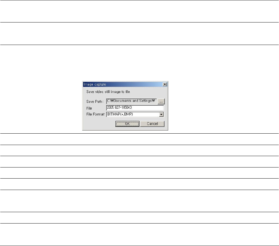Click the Save Path label
This screenshot has height=246, width=279.
pyautogui.click(x=95, y=102)
